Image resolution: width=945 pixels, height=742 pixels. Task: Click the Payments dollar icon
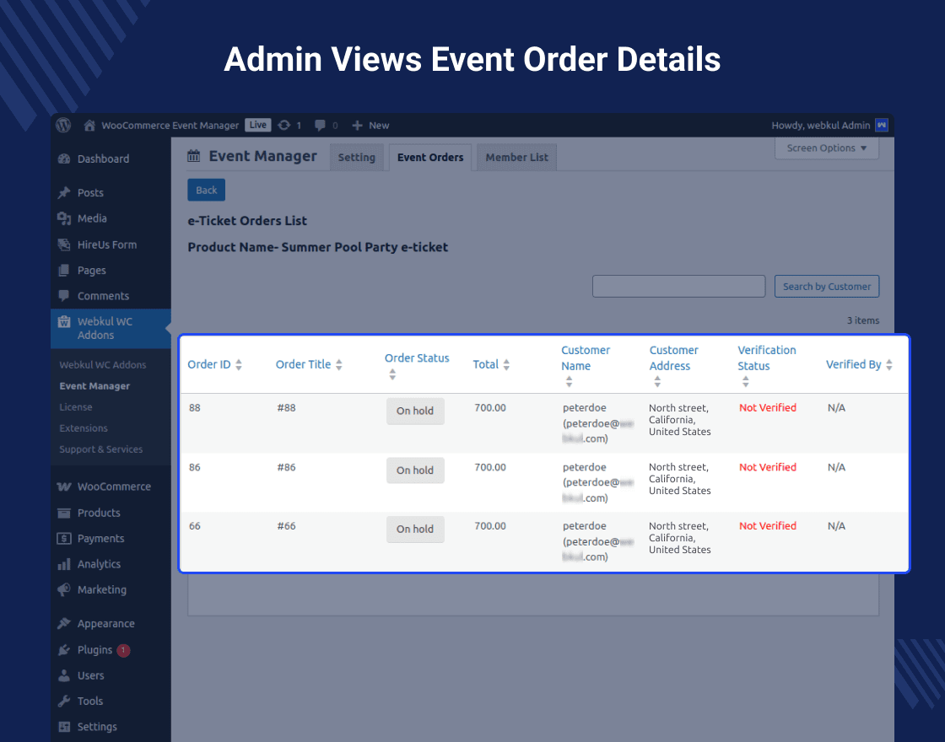64,539
